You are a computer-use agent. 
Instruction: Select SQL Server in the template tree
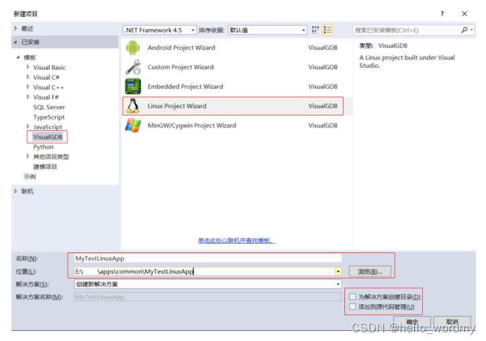49,107
